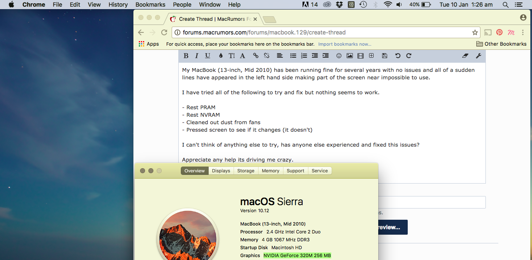Image resolution: width=532 pixels, height=260 pixels.
Task: Open the Chrome application menu
Action: pos(34,5)
